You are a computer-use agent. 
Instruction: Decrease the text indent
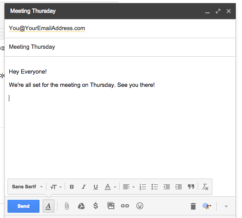tap(167, 187)
